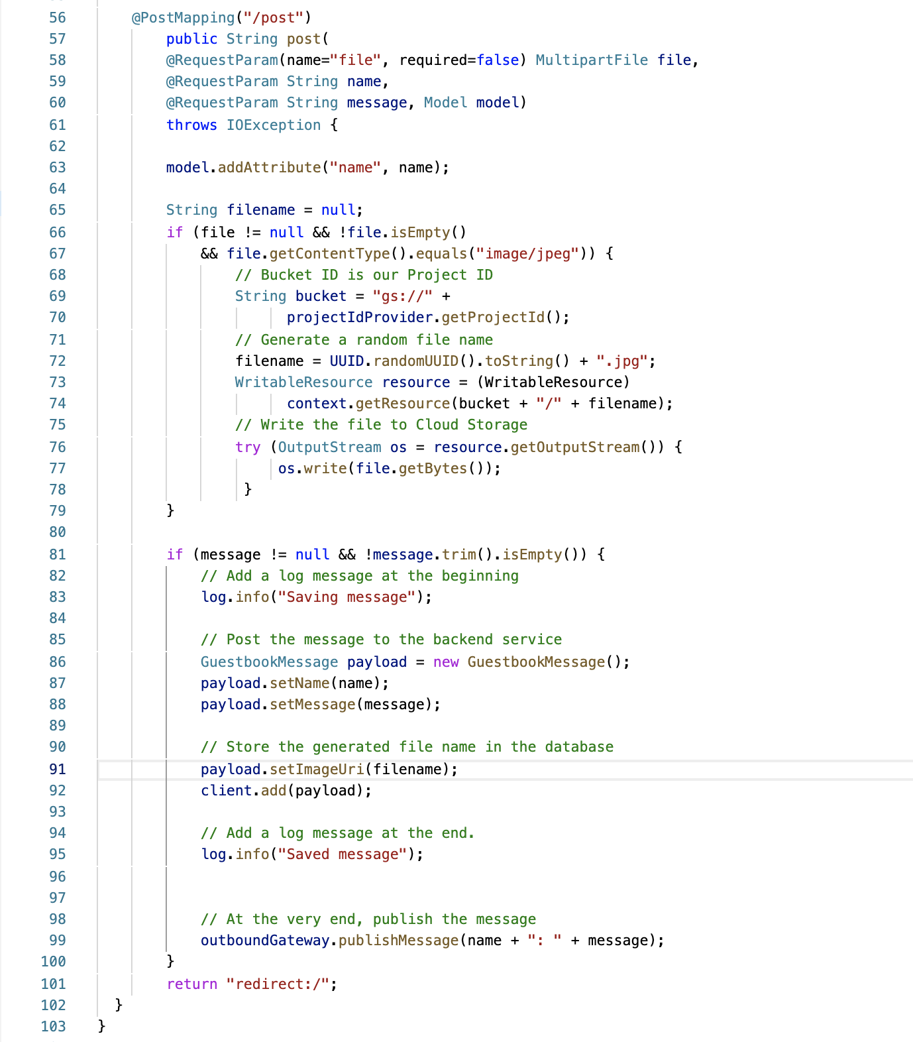Click randomUUID() call on line 72
Image resolution: width=913 pixels, height=1042 pixels.
click(x=425, y=361)
